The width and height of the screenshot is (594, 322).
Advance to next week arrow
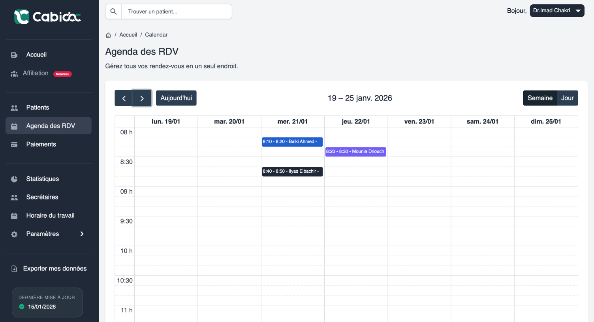pyautogui.click(x=142, y=98)
